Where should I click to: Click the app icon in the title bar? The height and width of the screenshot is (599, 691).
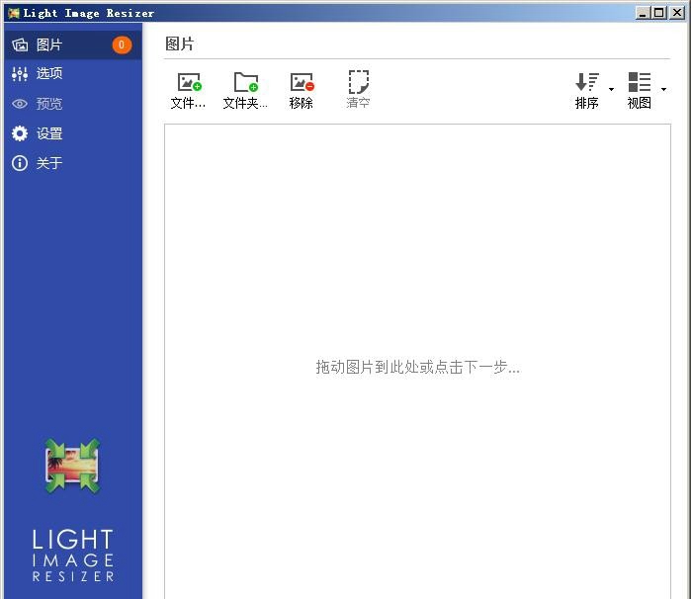pyautogui.click(x=14, y=13)
